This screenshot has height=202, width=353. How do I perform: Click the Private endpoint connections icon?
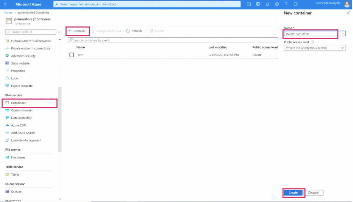point(7,49)
